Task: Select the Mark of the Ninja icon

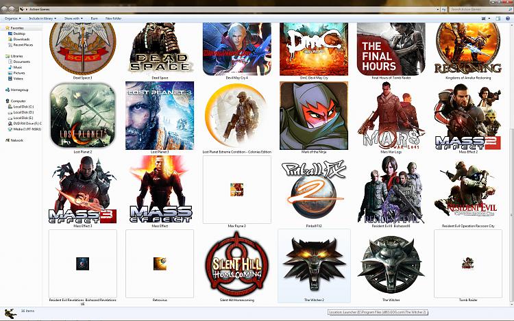Action: click(314, 116)
